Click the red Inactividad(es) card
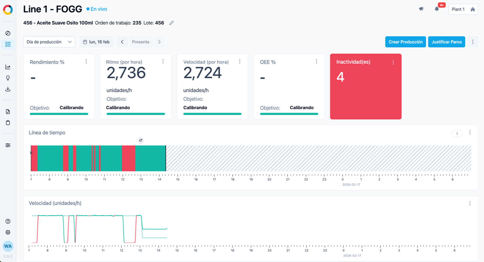The height and width of the screenshot is (262, 484). [x=366, y=87]
